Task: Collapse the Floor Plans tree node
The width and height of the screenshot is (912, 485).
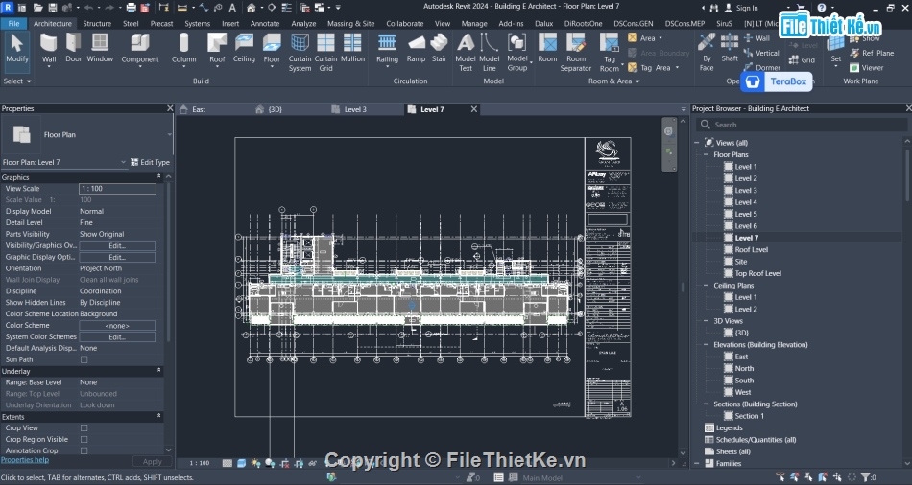Action: [x=707, y=154]
